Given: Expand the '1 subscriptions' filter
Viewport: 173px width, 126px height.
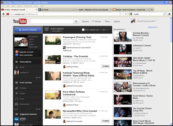Looking at the screenshot, I should (x=57, y=31).
